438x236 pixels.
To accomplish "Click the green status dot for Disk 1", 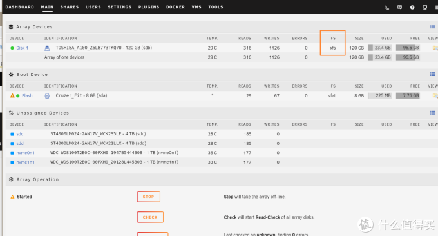I will tap(12, 48).
